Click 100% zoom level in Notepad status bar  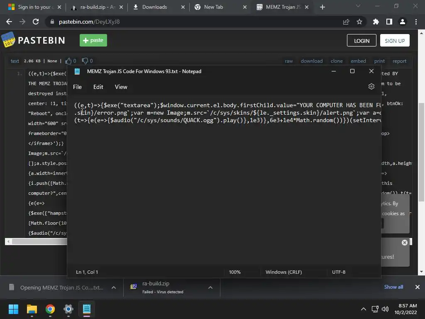[x=235, y=272]
